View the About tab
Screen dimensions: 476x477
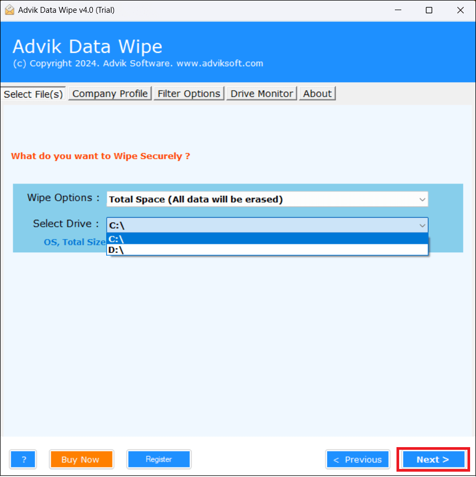pyautogui.click(x=317, y=94)
